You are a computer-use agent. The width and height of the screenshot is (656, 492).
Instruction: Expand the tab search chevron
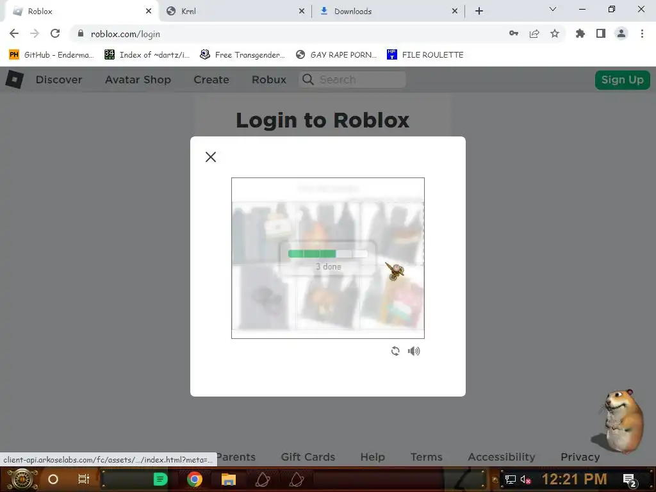point(553,9)
